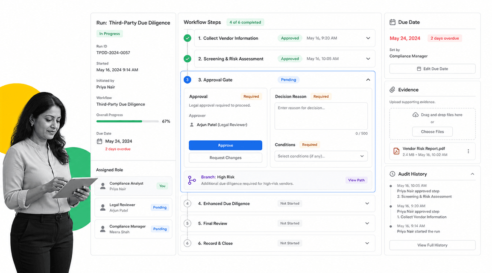Viewport: 492px width, 273px height.
Task: Expand step 4 Enhanced Due Diligence
Action: (x=367, y=203)
